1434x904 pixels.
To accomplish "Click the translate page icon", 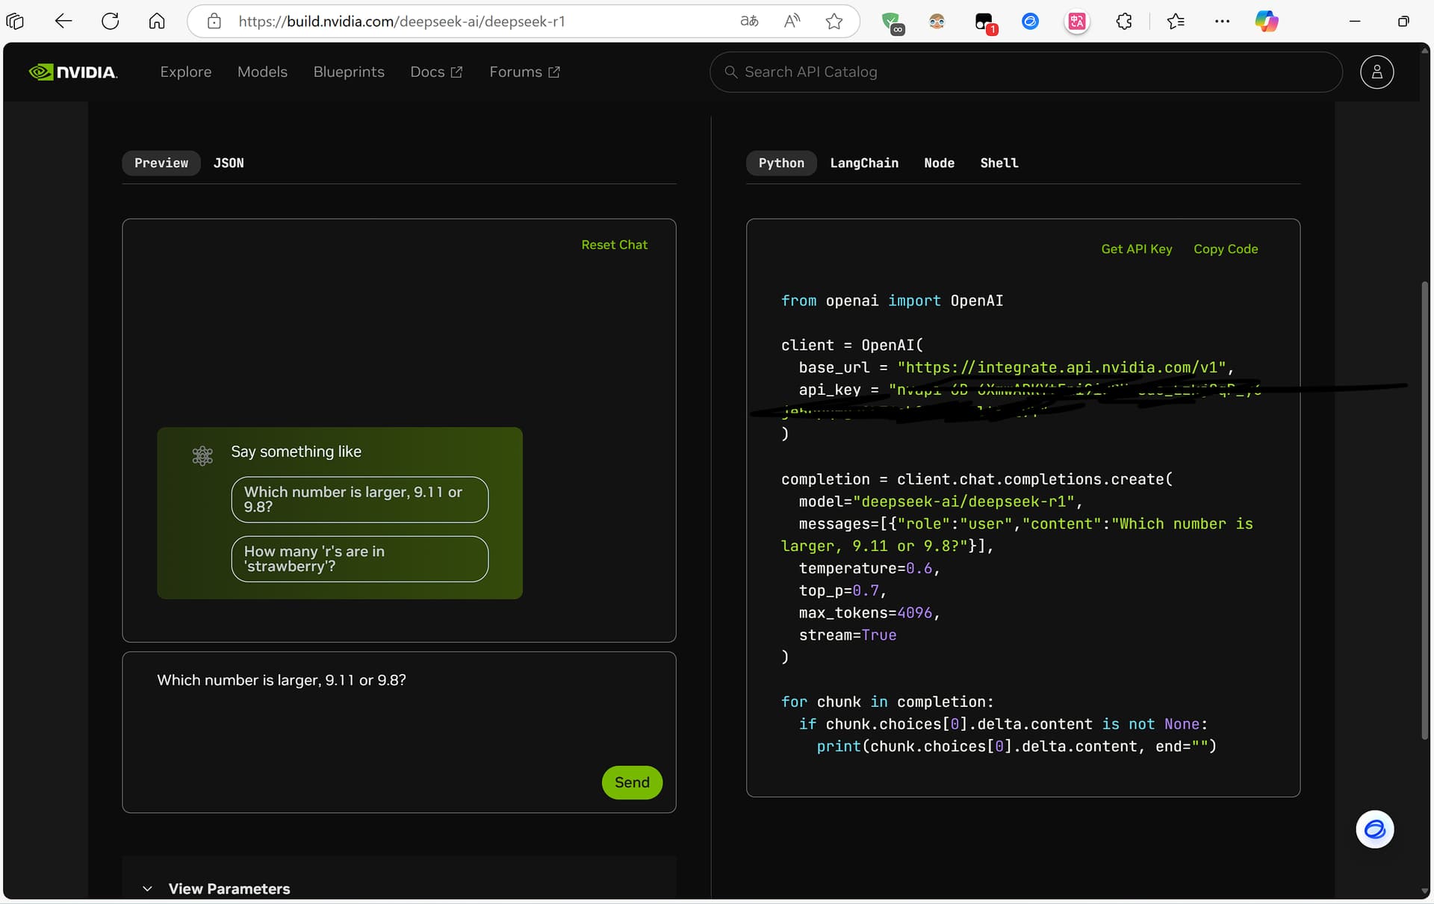I will [749, 22].
